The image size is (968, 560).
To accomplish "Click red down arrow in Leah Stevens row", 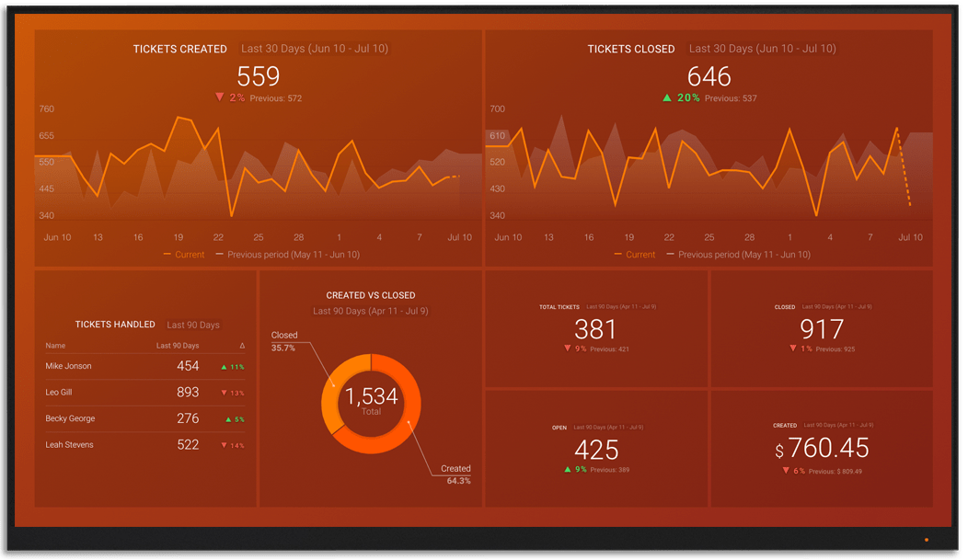I will point(224,446).
